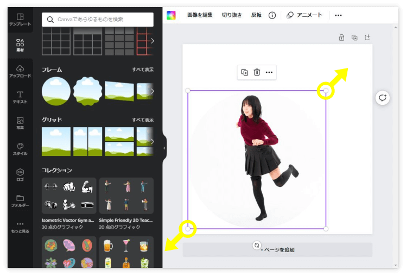The height and width of the screenshot is (276, 406).
Task: Select the scalloped badge frame thumbnail
Action: click(87, 91)
